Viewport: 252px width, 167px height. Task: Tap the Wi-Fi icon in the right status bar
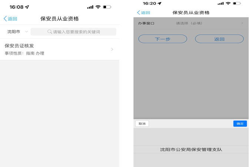[x=228, y=3]
